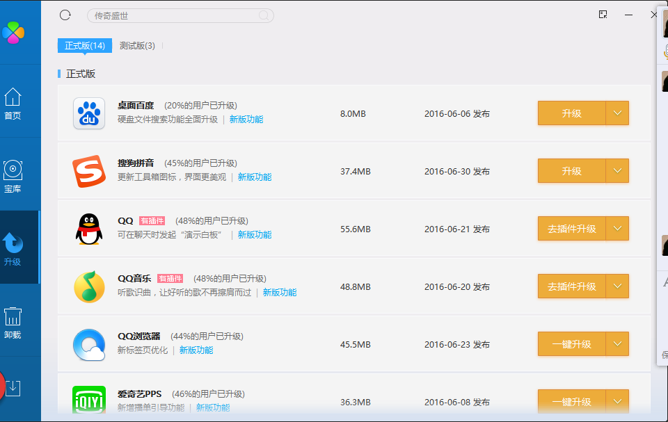668x422 pixels.
Task: Click the (20%的用户已升级) text
Action: click(200, 106)
